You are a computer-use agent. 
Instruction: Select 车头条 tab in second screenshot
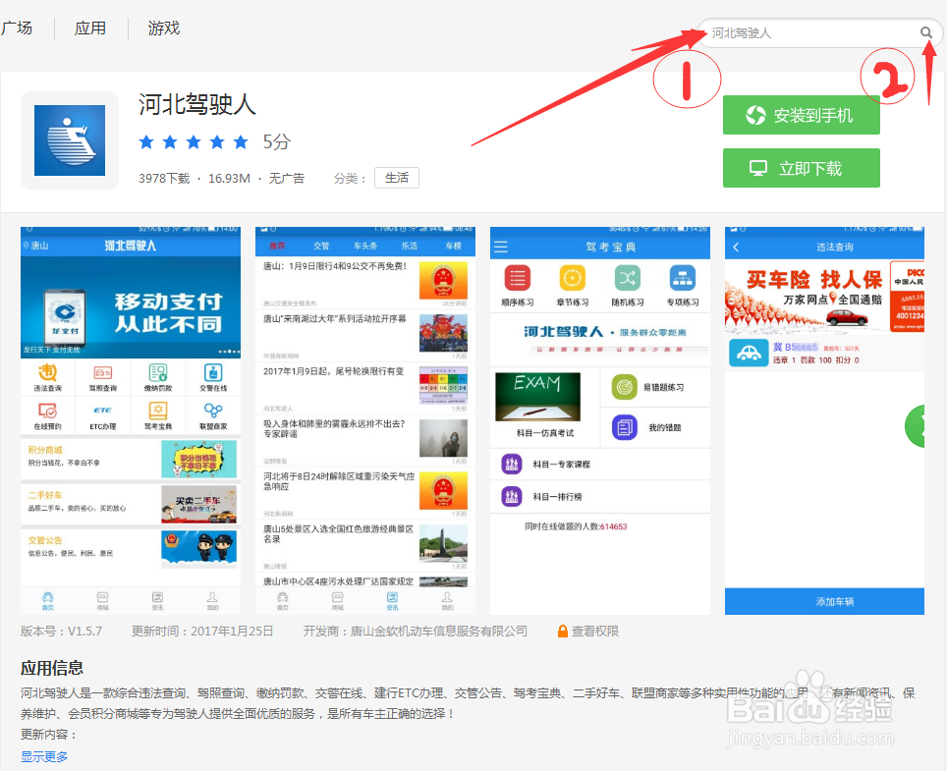pos(365,247)
